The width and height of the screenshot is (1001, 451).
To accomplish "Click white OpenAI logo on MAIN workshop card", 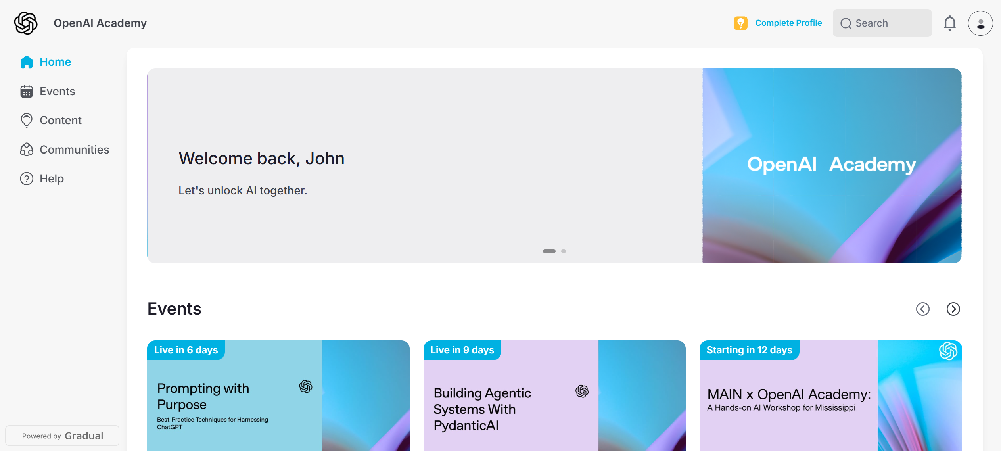I will (x=948, y=351).
